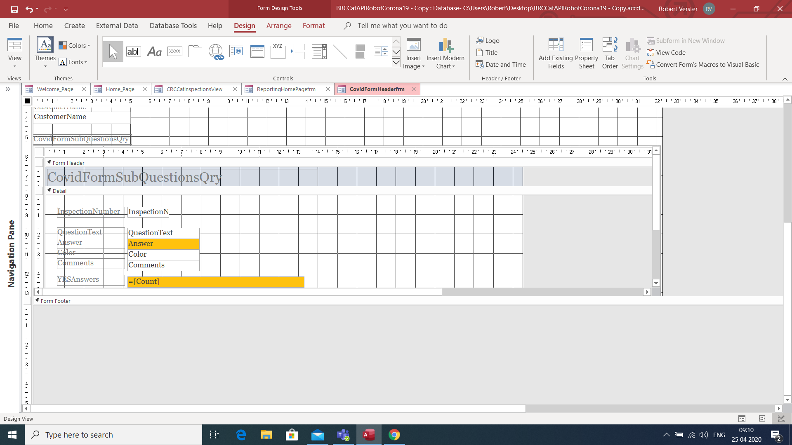
Task: Expand the Navigation Pane with chevrons
Action: coord(8,89)
